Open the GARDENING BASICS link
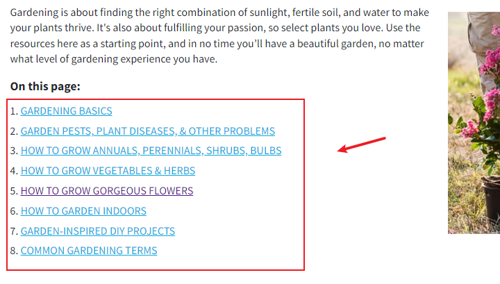This screenshot has height=284, width=500. 67,111
